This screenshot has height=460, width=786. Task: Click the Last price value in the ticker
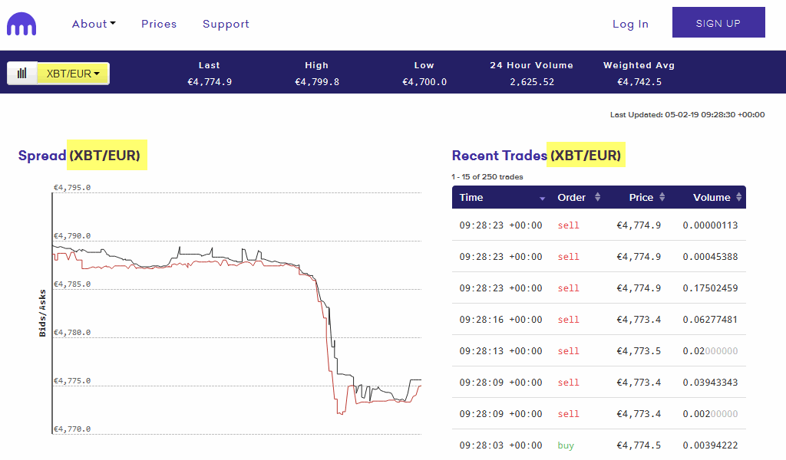click(209, 81)
